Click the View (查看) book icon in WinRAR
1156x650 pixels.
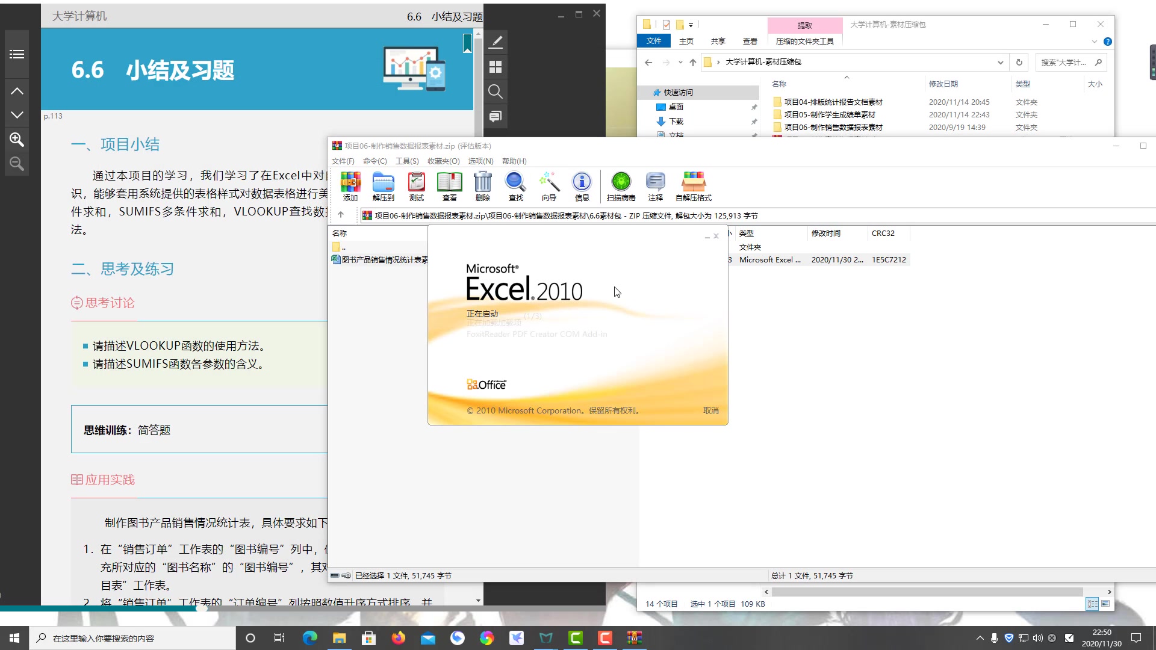click(449, 186)
